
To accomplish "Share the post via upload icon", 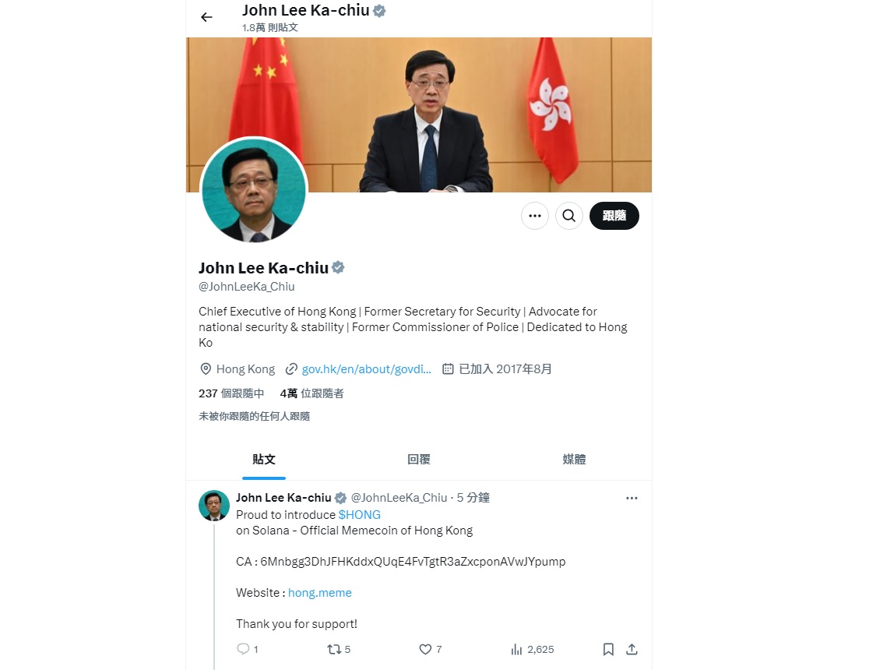I will pyautogui.click(x=632, y=649).
